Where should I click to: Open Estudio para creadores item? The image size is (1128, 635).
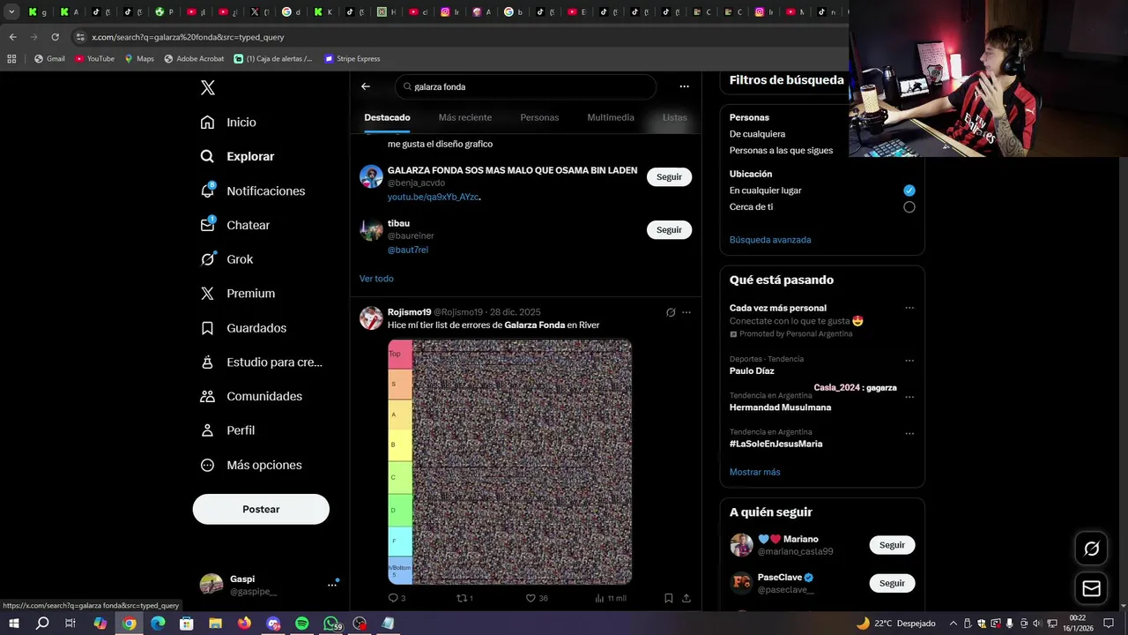[261, 362]
